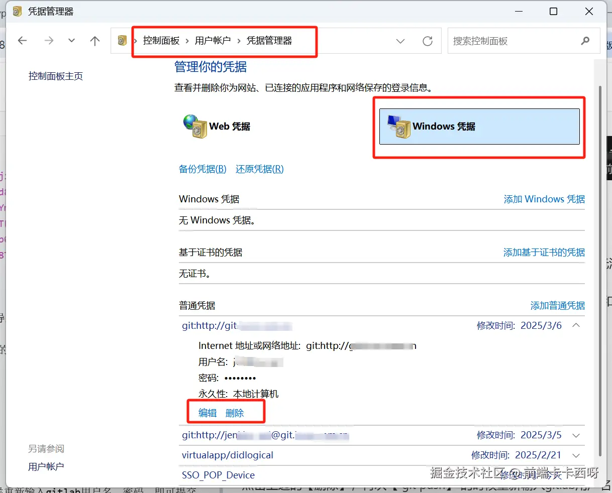This screenshot has height=493, width=612.
Task: Click the 无 Windows 凭据。 text
Action: pos(217,220)
